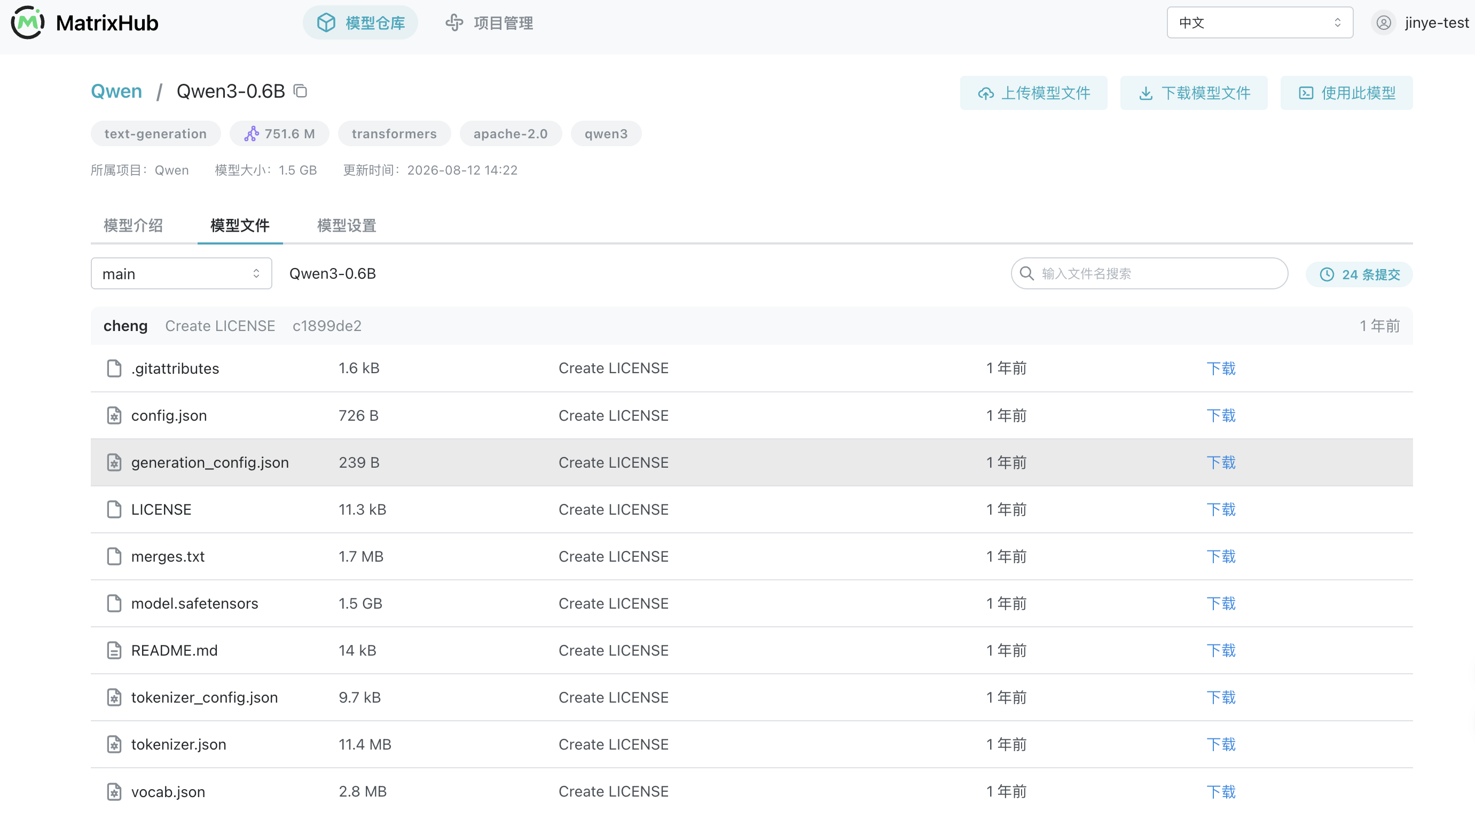Focus the 输入文件名搜索 search field
The width and height of the screenshot is (1475, 819).
coord(1149,273)
